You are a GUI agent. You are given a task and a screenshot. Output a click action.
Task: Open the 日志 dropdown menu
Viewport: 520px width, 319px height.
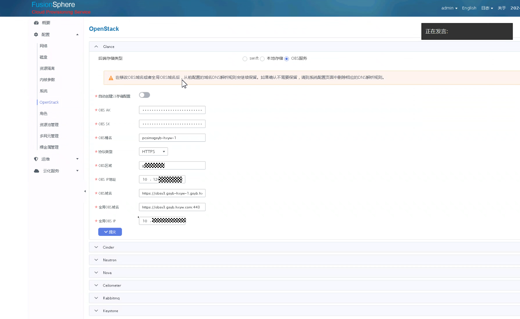[487, 8]
